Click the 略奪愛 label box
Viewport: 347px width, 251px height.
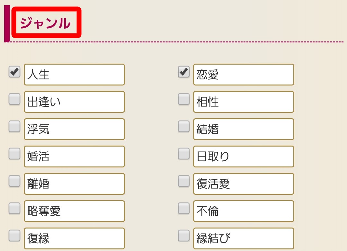pos(74,211)
